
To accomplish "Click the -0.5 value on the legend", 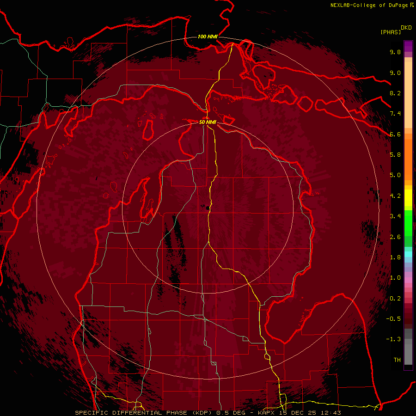I will point(393,319).
